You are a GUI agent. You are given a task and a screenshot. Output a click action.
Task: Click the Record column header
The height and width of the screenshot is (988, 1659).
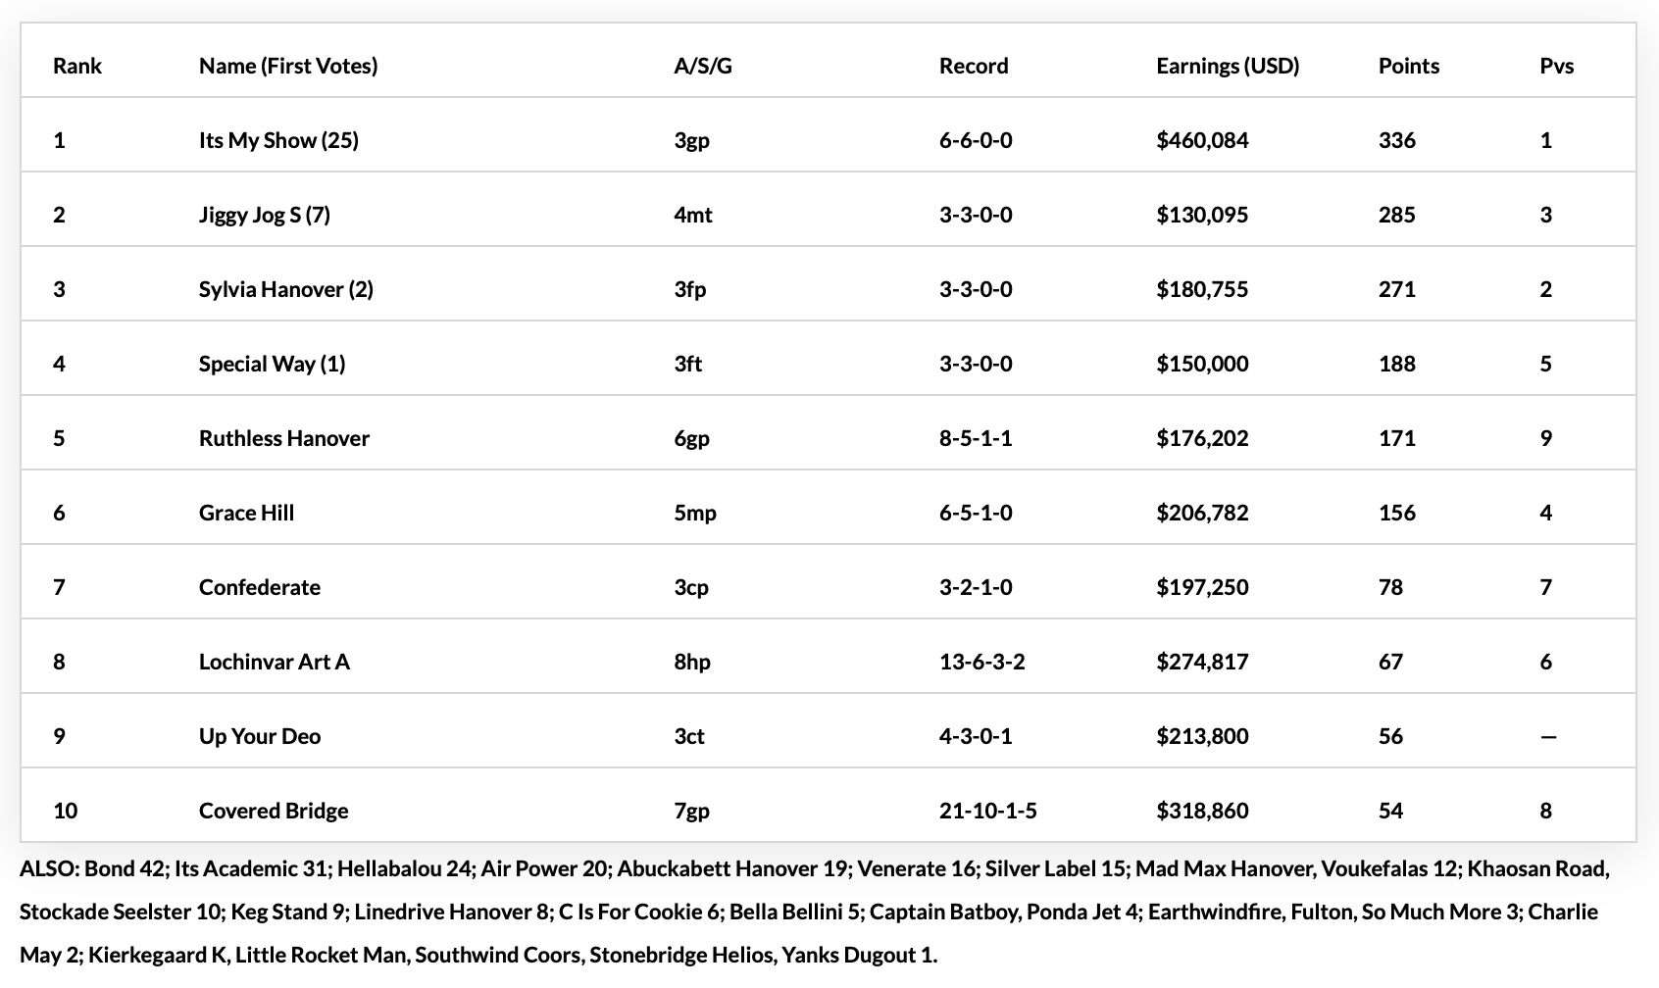tap(974, 66)
